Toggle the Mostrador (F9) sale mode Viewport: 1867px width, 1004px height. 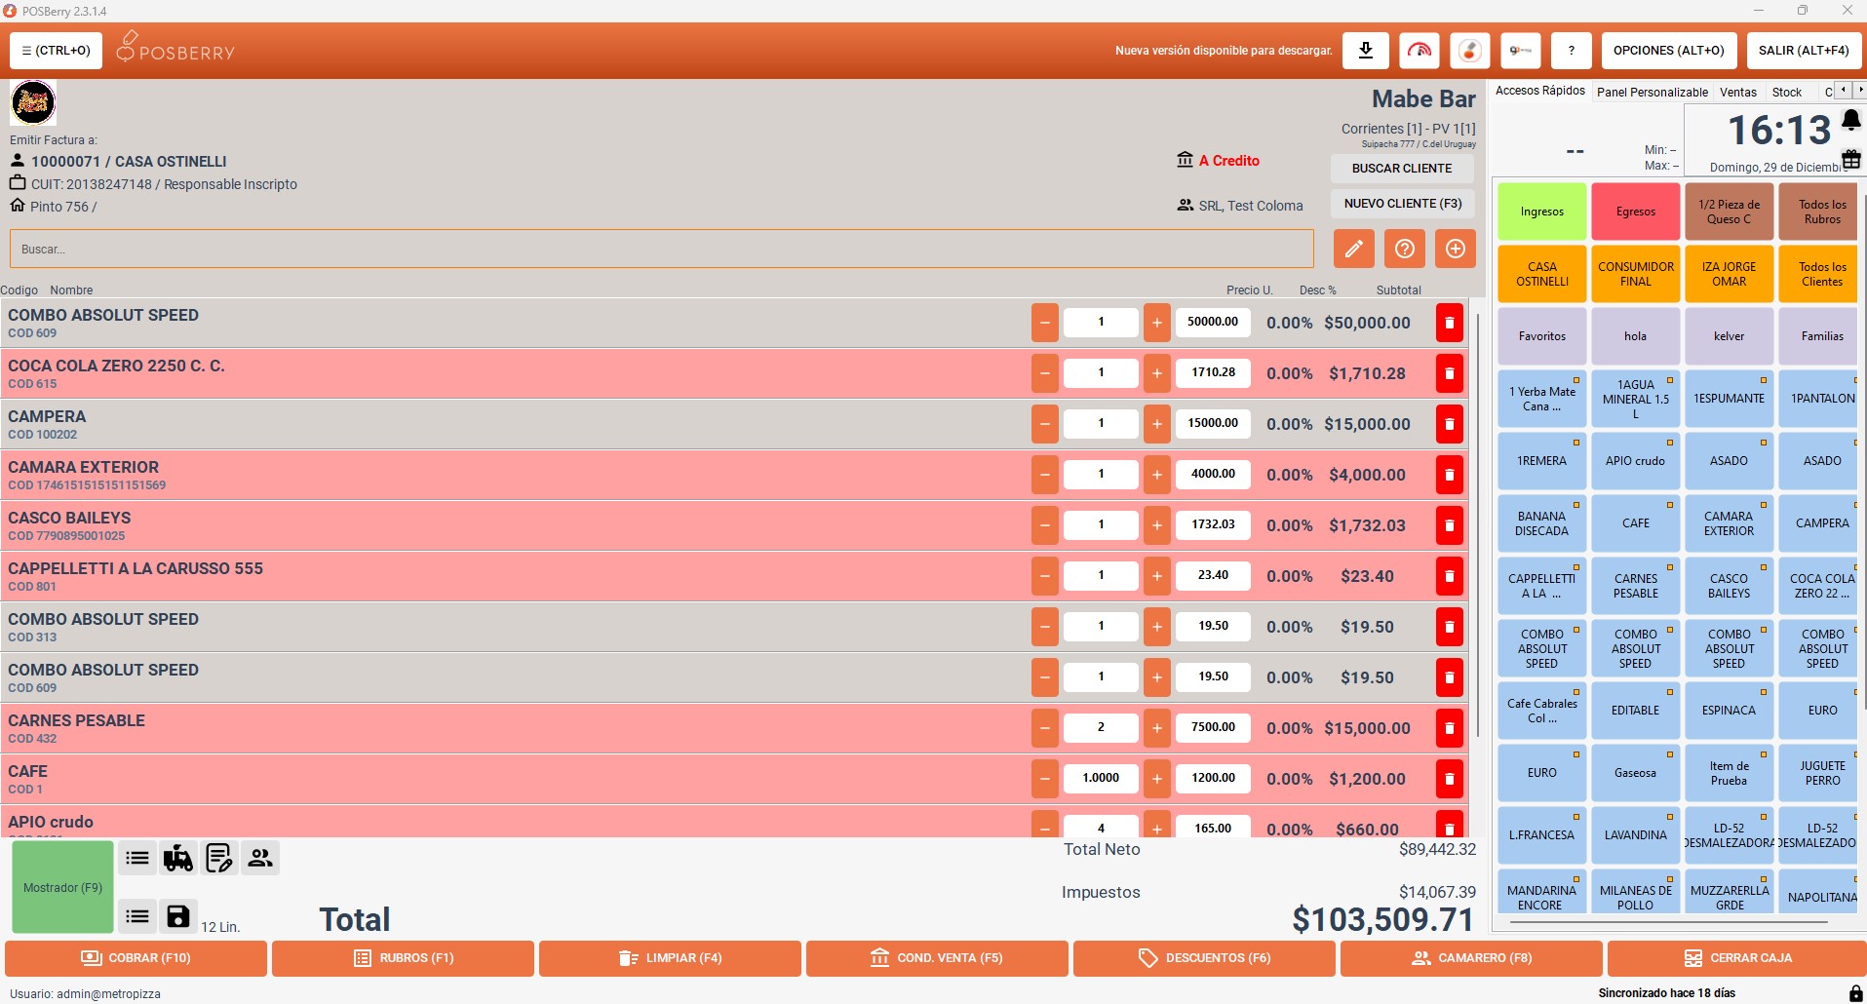62,887
